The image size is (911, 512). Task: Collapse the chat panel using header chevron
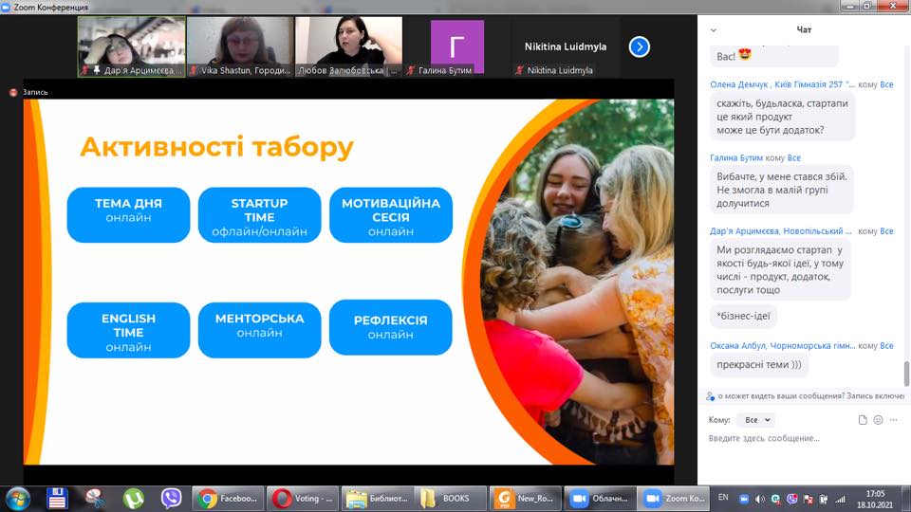click(714, 29)
